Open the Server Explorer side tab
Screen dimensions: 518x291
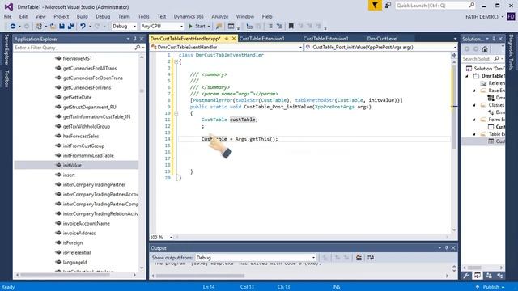pyautogui.click(x=6, y=49)
